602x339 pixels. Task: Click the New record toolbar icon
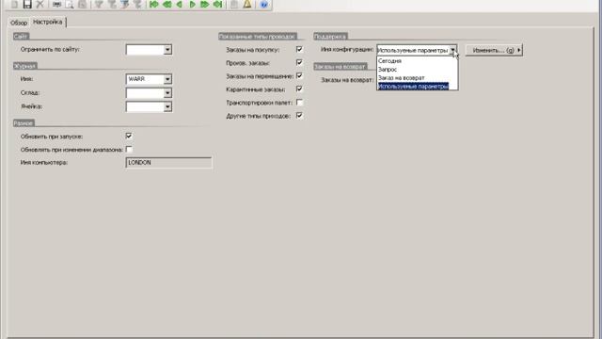[14, 4]
